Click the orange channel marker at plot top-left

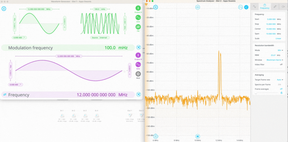pos(146,4)
